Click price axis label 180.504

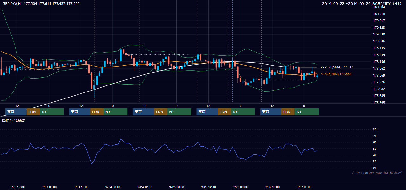coord(379,7)
